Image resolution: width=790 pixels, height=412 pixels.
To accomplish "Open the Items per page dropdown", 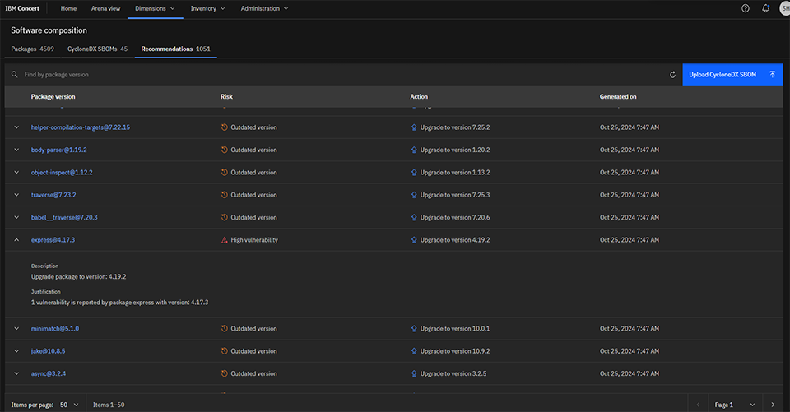I will (x=69, y=405).
